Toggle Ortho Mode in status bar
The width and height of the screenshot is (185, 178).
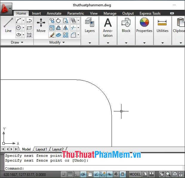[x=77, y=174]
